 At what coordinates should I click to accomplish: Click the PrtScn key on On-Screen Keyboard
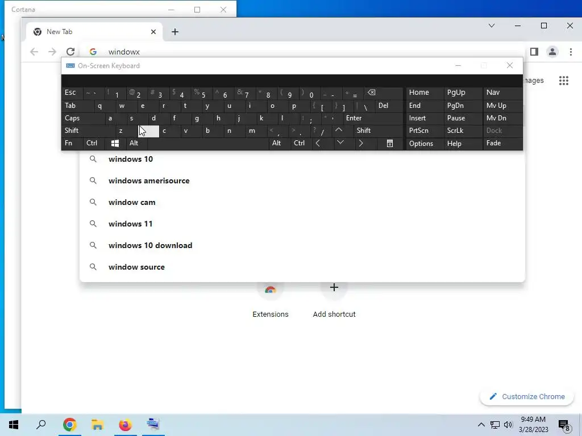pos(425,130)
